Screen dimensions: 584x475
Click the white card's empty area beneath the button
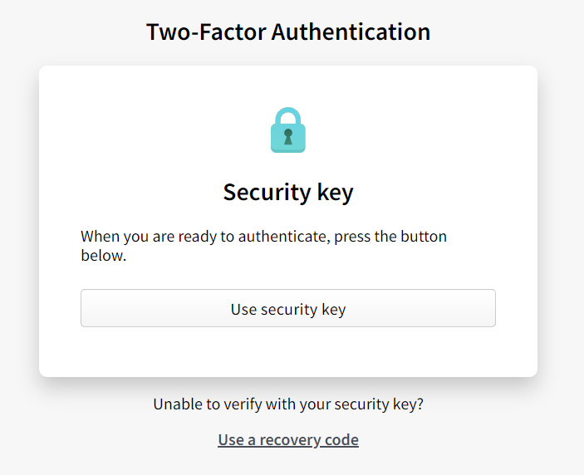point(288,352)
